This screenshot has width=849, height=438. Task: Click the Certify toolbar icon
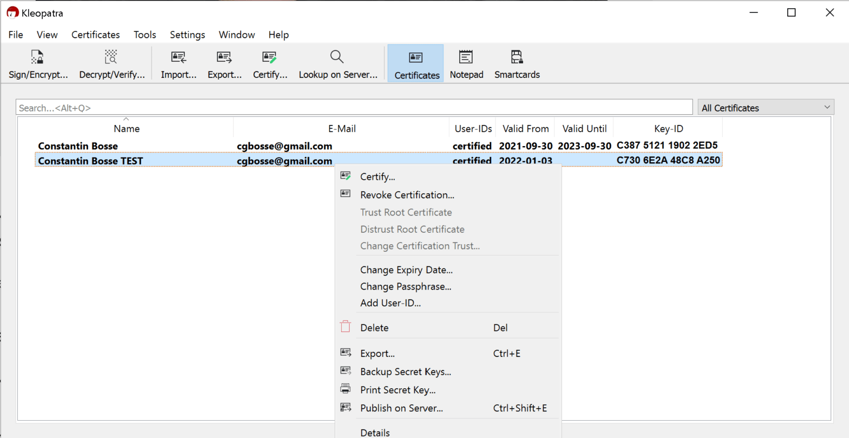270,57
